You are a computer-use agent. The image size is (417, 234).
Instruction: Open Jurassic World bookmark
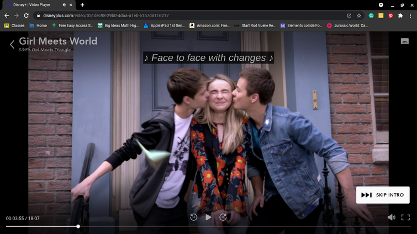(347, 25)
